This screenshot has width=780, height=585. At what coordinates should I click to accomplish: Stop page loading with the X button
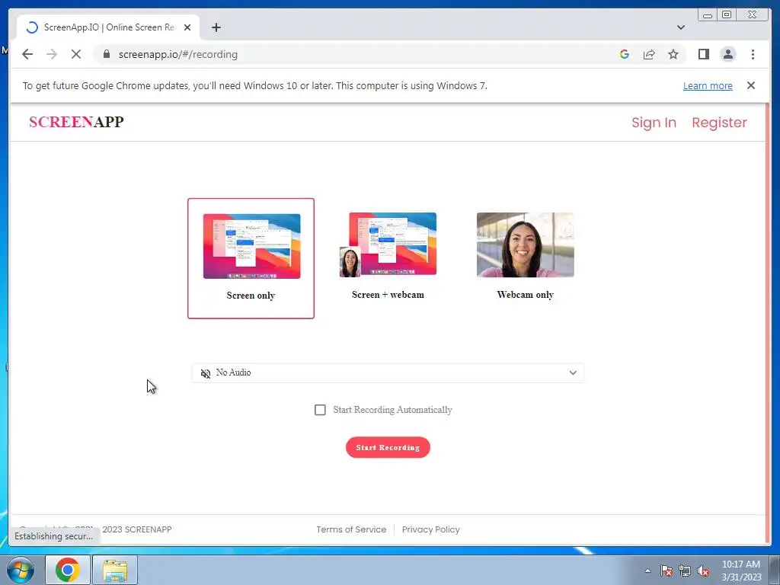click(76, 54)
